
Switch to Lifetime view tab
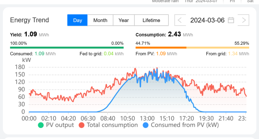tap(151, 20)
